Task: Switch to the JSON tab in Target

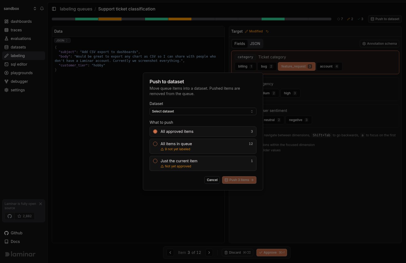Action: (255, 44)
